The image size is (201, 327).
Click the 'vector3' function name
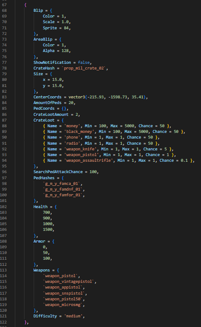click(x=77, y=97)
